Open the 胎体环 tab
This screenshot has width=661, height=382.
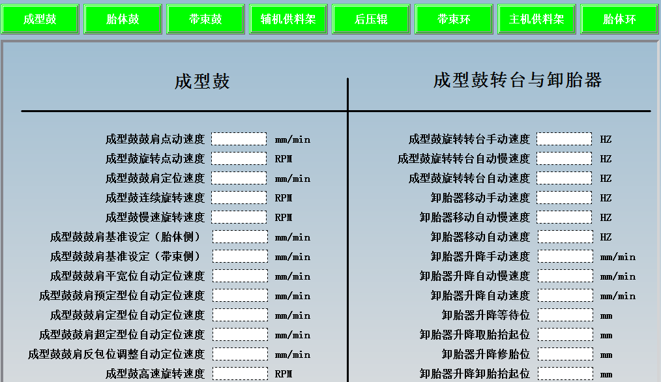[619, 20]
